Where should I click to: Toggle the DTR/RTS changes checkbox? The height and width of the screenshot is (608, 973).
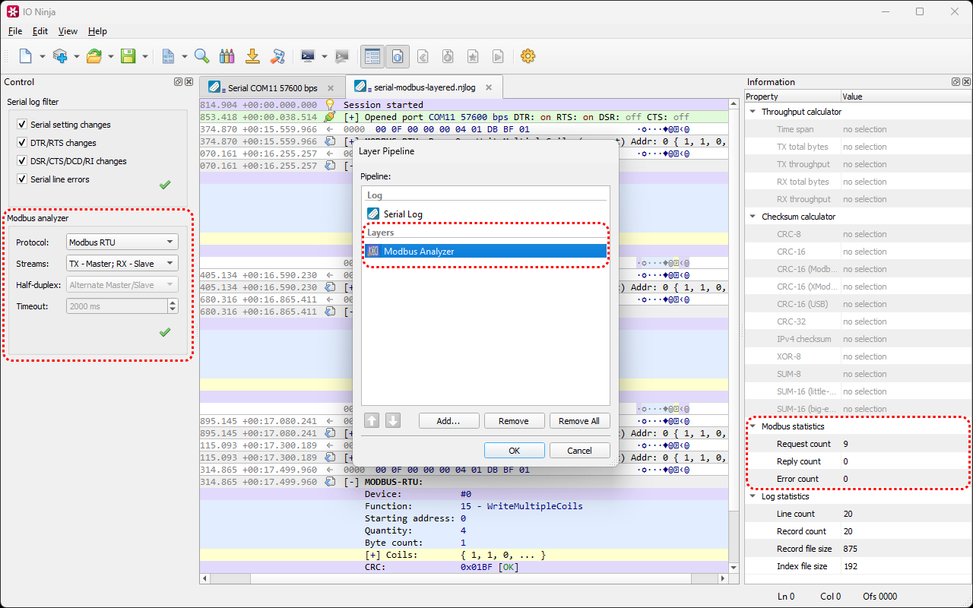[x=22, y=143]
